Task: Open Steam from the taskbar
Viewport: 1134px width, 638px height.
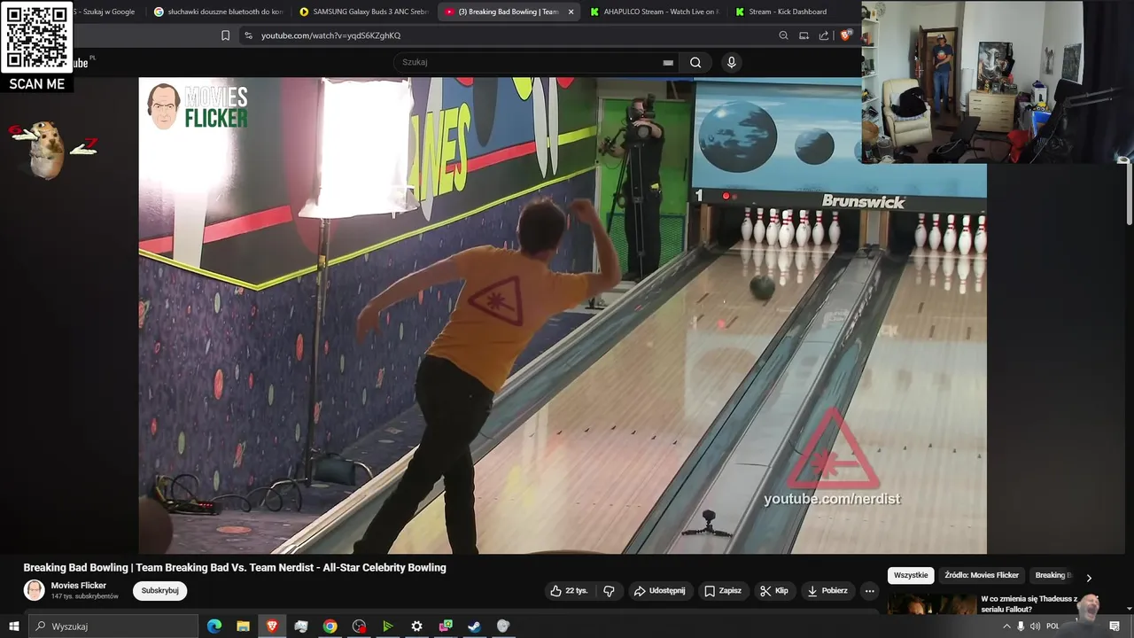Action: [474, 626]
